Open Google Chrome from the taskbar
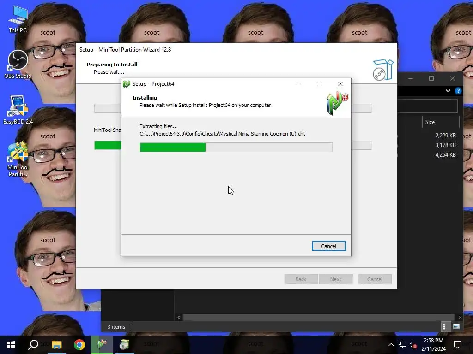473x354 pixels. tap(79, 345)
